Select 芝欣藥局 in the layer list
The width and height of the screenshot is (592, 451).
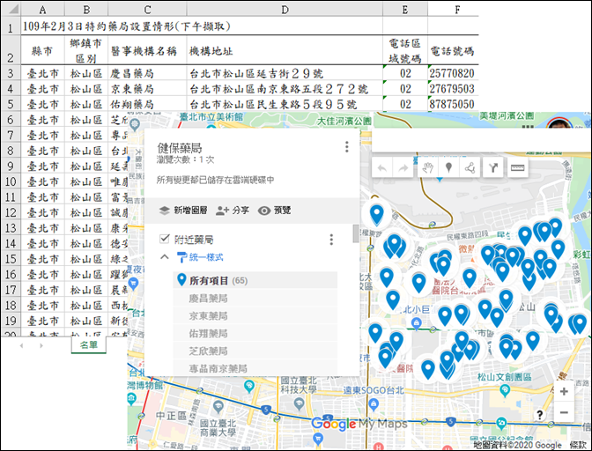tap(255, 351)
